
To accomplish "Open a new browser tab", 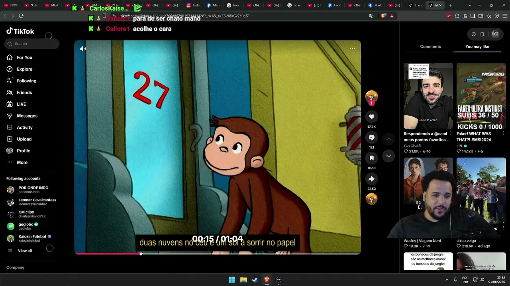I will point(450,5).
